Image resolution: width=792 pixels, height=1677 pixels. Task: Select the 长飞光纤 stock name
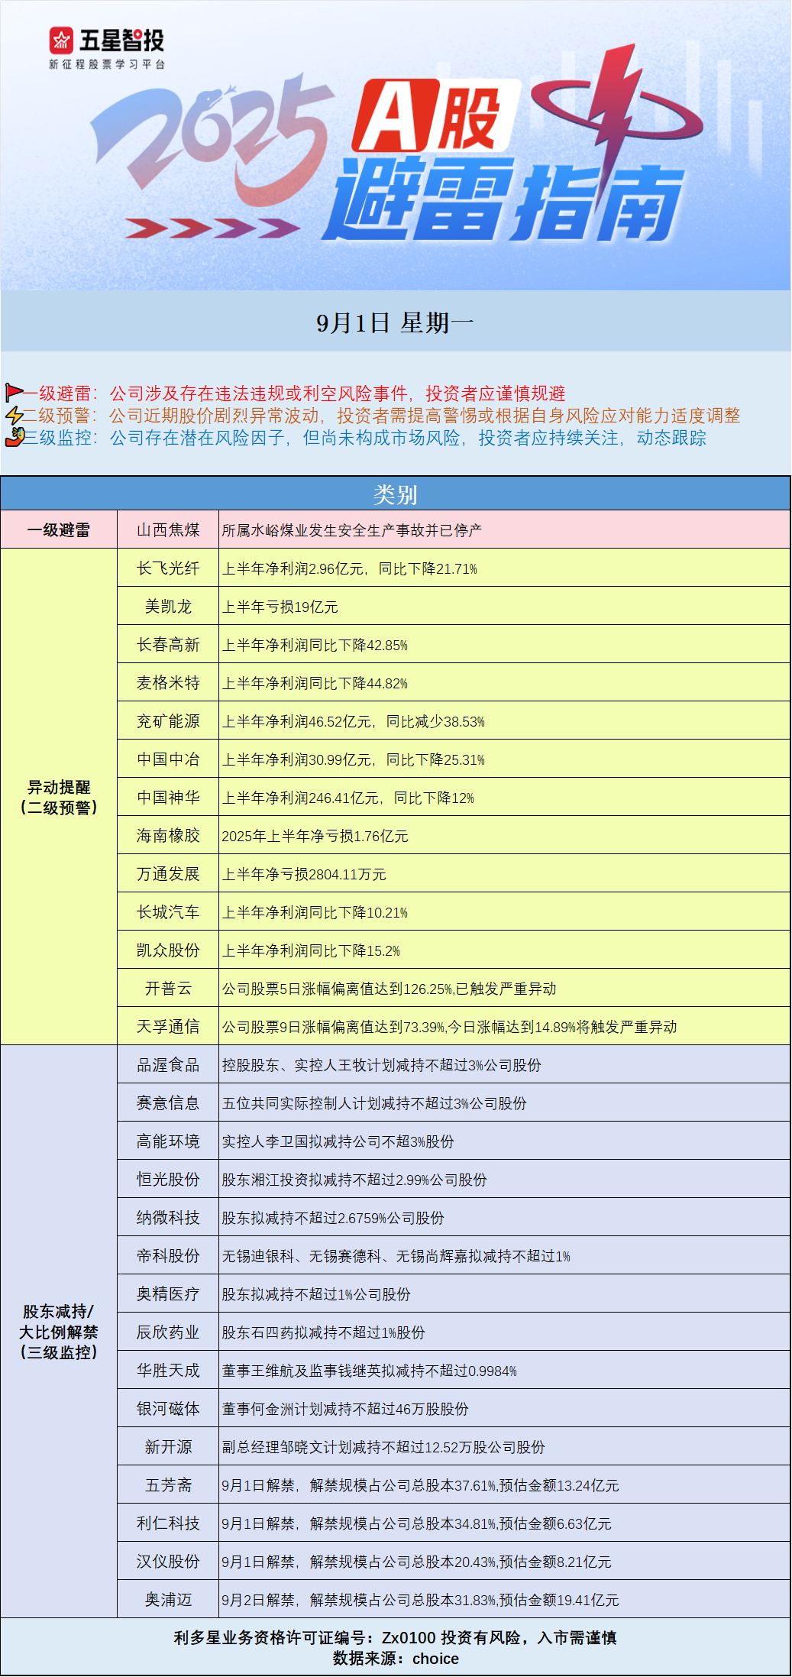point(168,568)
